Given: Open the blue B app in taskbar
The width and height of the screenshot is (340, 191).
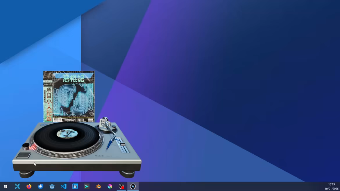Looking at the screenshot, I should pyautogui.click(x=75, y=186).
